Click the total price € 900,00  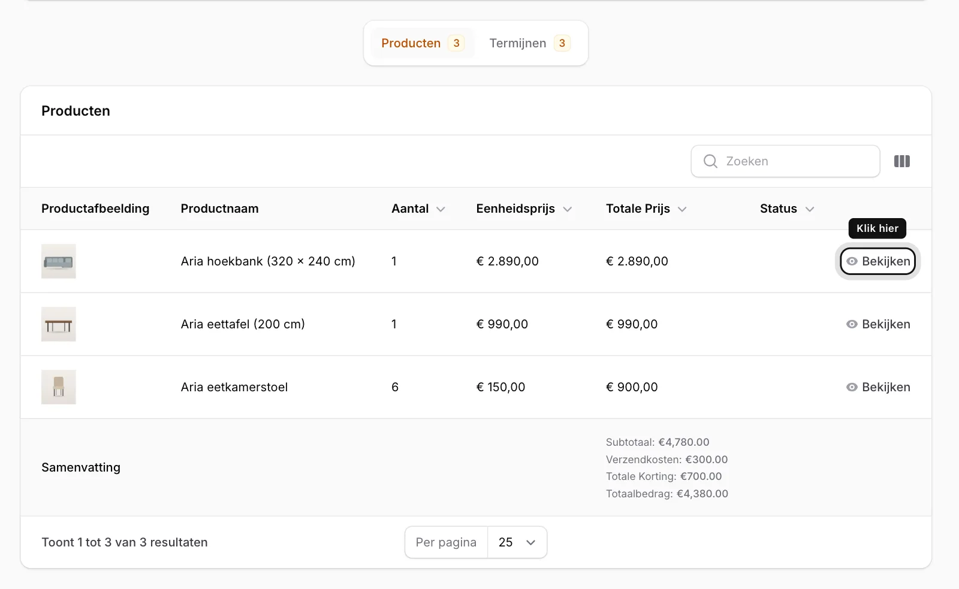pyautogui.click(x=632, y=387)
